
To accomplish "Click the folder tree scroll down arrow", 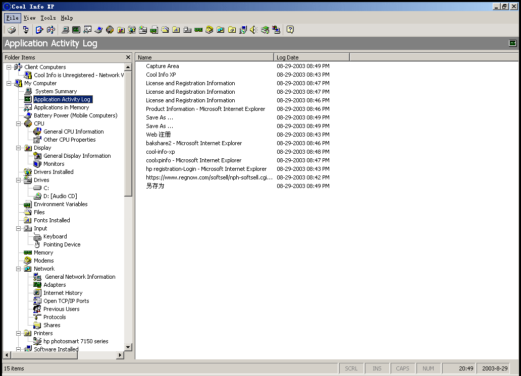I will pos(128,347).
